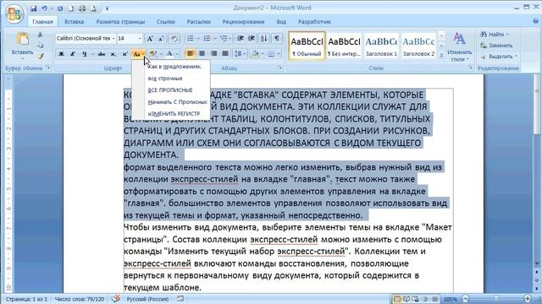Screen dimensions: 542x304
Task: Choose 'Начинать С Прописных' case option
Action: click(x=177, y=102)
